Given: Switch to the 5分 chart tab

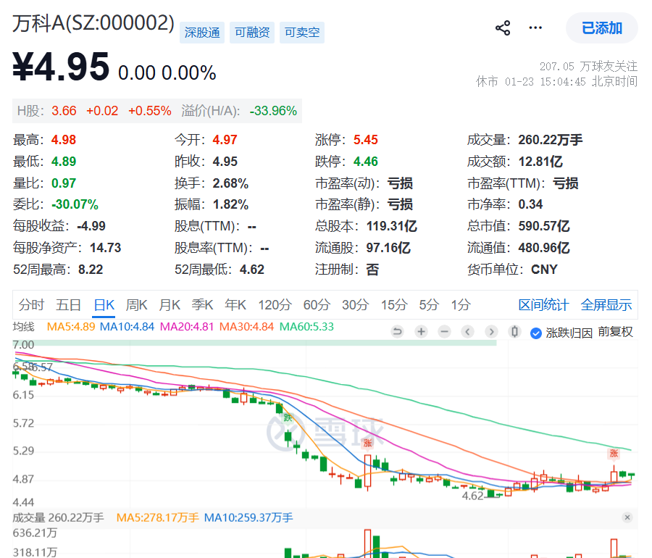Looking at the screenshot, I should point(429,305).
